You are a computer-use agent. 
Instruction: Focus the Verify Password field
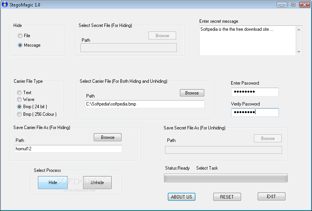(x=255, y=112)
